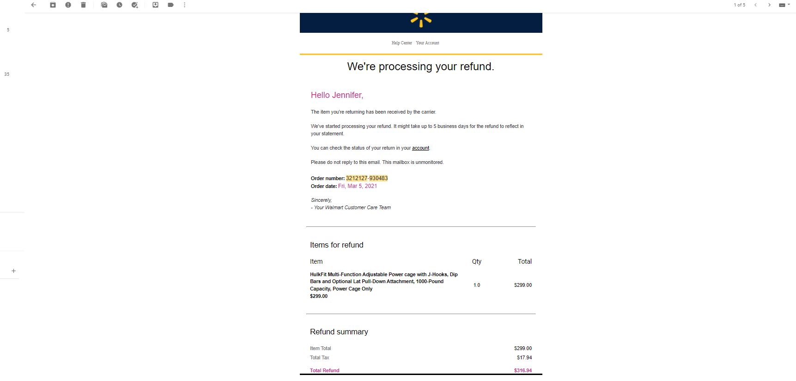Image resolution: width=796 pixels, height=381 pixels.
Task: Open the Your Account link
Action: pyautogui.click(x=427, y=43)
